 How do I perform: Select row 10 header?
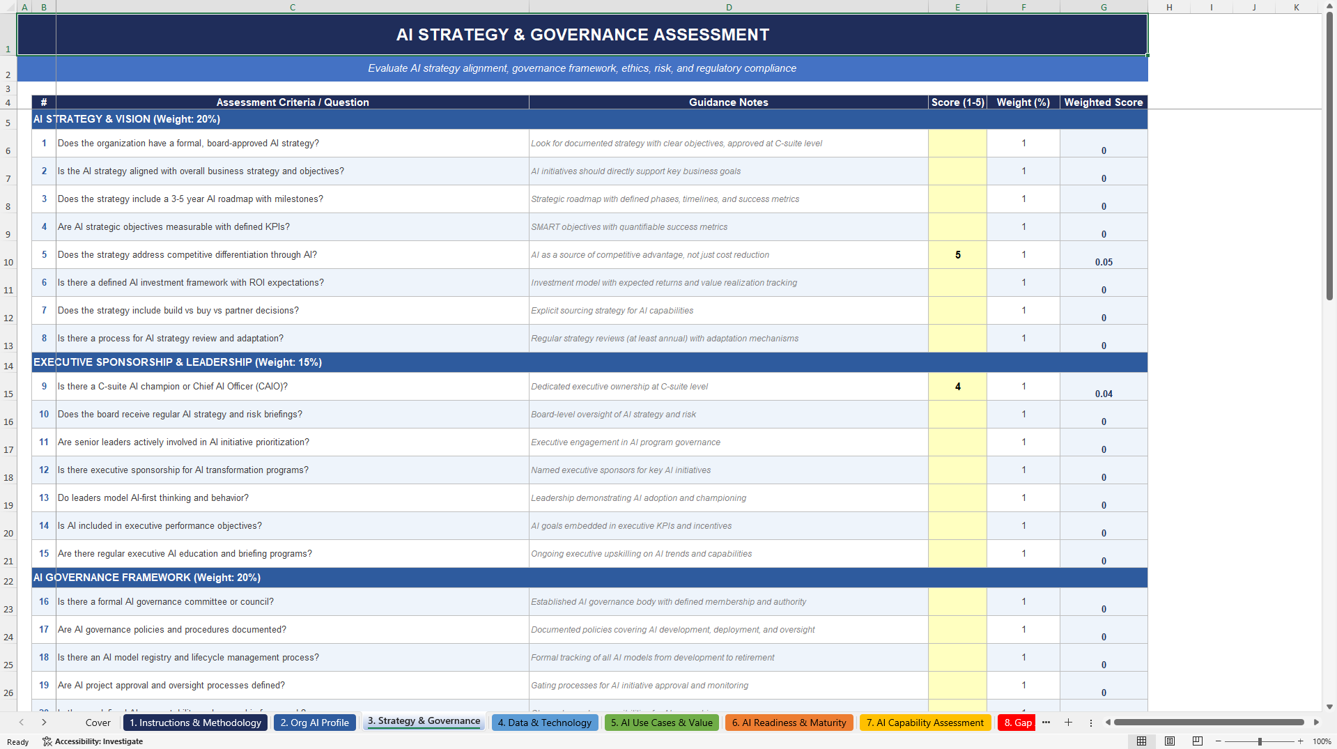[x=8, y=255]
